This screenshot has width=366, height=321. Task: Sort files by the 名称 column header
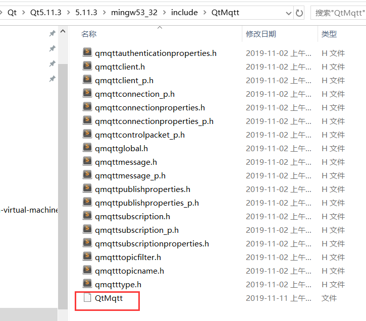(x=89, y=34)
